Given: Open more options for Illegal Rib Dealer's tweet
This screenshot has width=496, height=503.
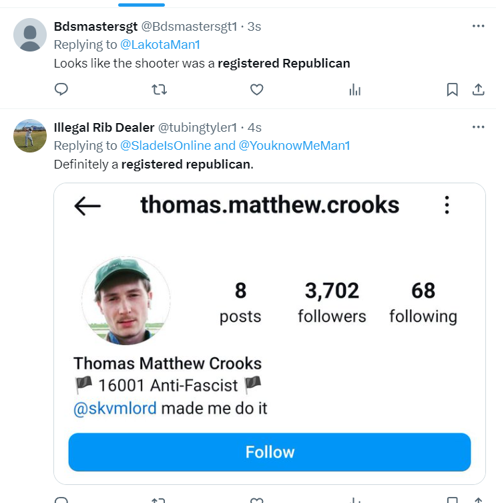Looking at the screenshot, I should [x=478, y=127].
